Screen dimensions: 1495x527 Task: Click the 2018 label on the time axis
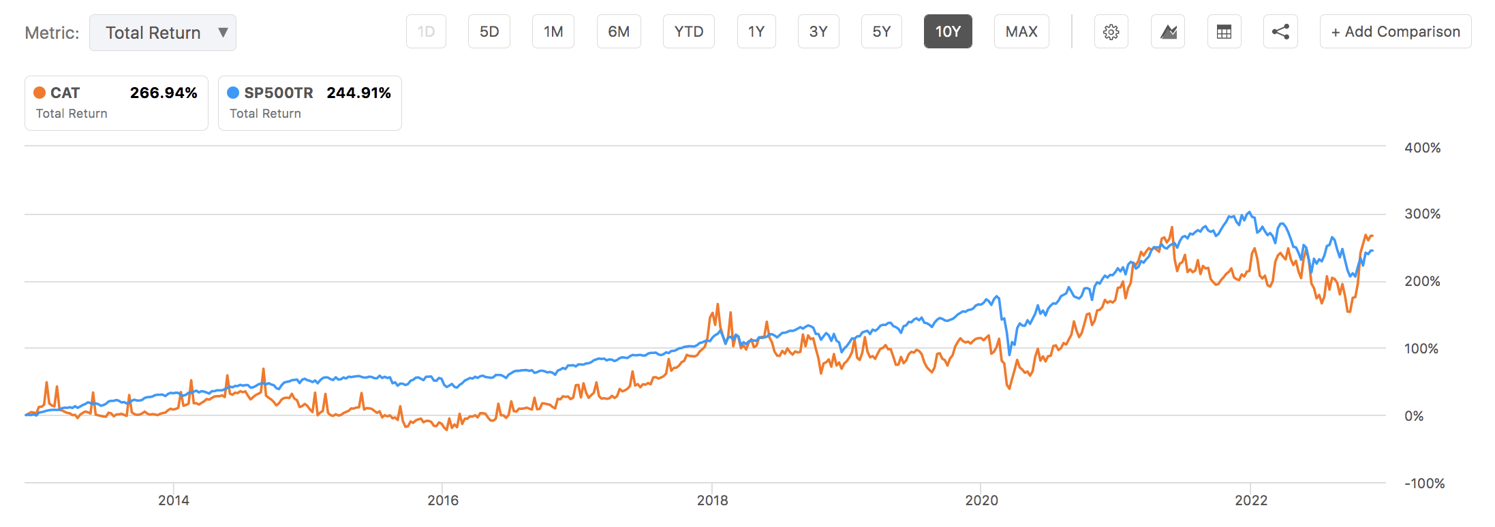pos(712,500)
